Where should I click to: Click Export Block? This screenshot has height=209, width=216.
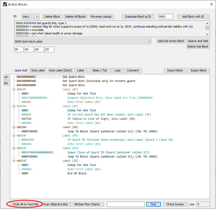198,70
